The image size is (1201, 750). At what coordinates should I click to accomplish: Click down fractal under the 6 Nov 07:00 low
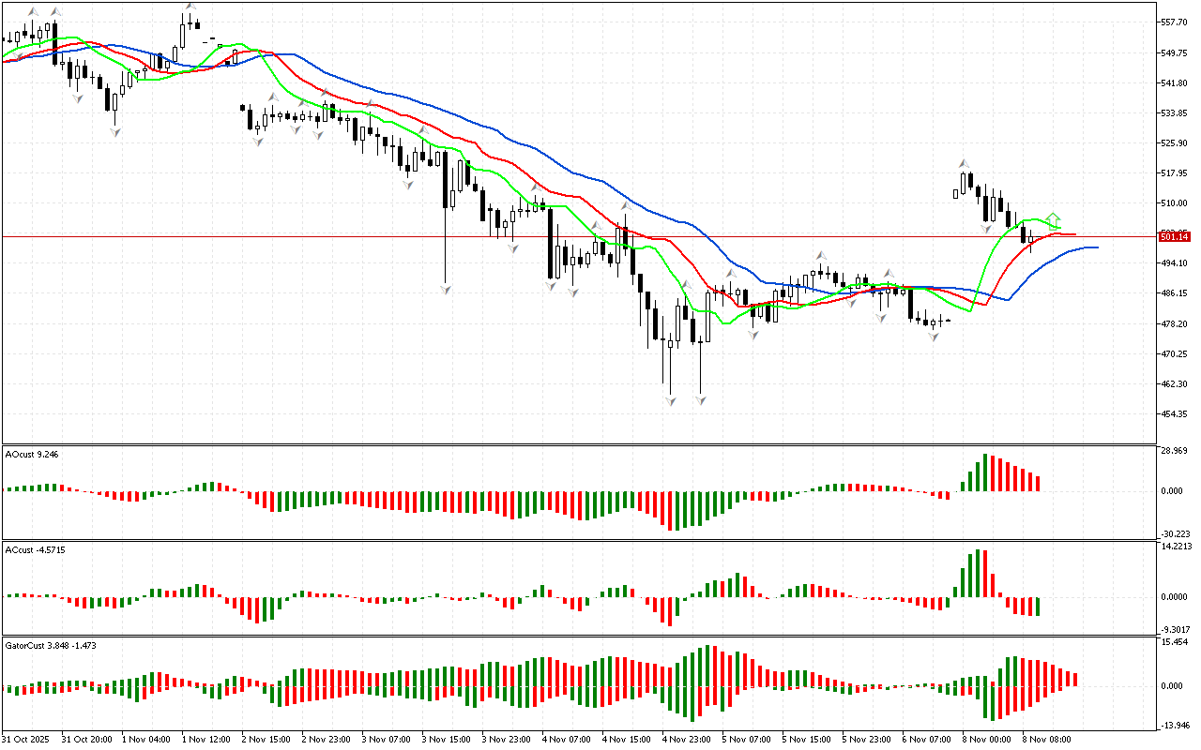coord(934,336)
